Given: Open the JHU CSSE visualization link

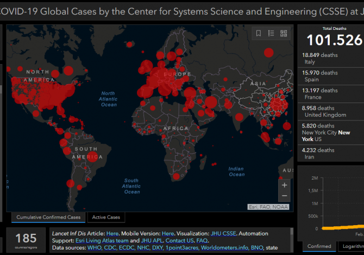Looking at the screenshot, I should [x=223, y=233].
